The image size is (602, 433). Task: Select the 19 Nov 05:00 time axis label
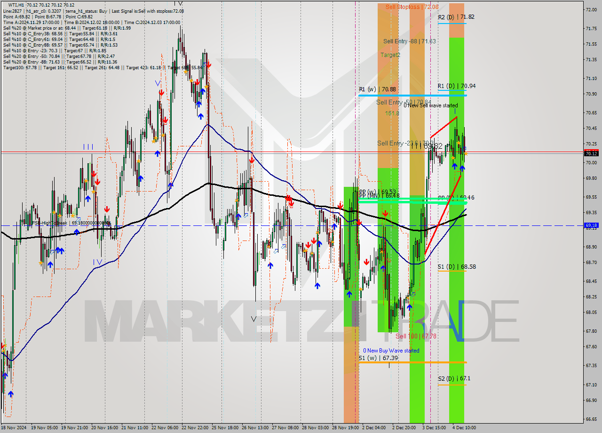pos(45,428)
